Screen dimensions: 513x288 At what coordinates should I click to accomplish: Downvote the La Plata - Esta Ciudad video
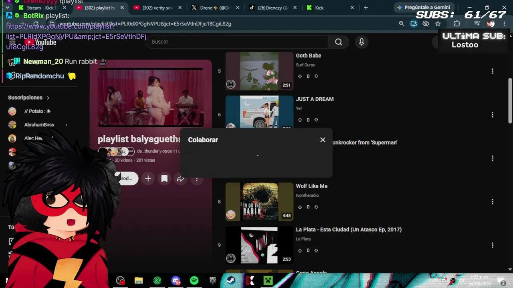coord(316,251)
